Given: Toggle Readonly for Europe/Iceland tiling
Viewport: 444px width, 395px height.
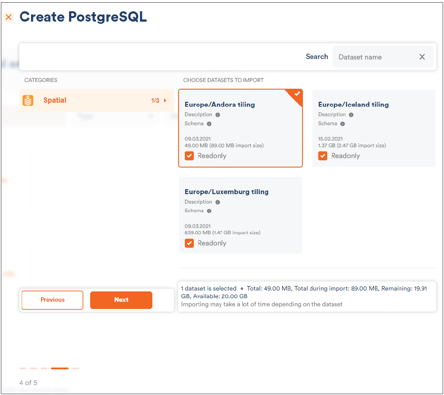Looking at the screenshot, I should 323,156.
